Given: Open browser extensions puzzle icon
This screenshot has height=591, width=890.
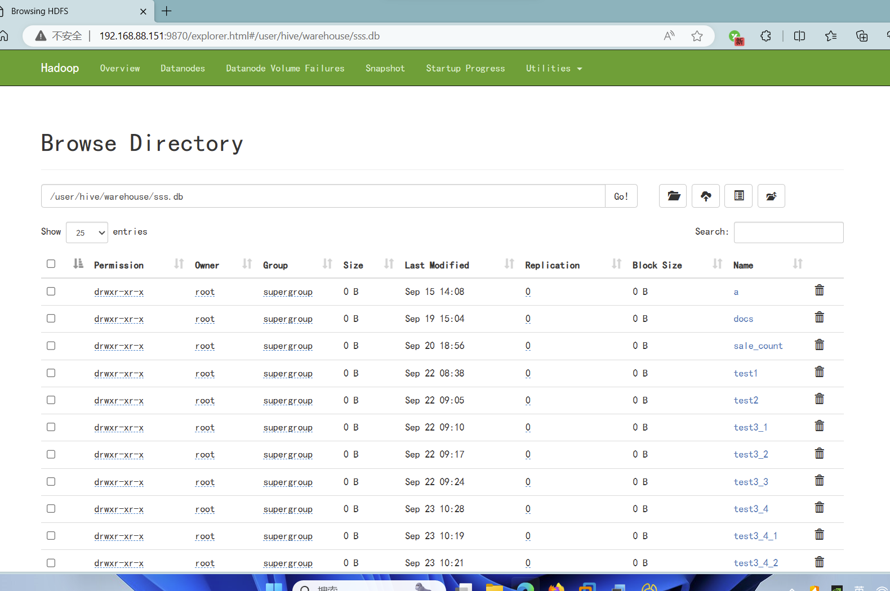Looking at the screenshot, I should 766,36.
